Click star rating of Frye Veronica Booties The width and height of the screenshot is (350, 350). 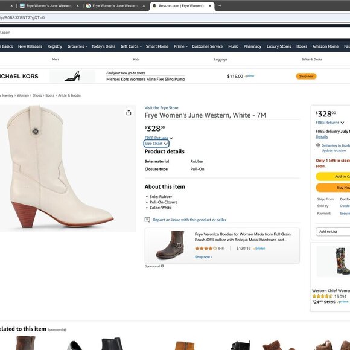tap(206, 249)
